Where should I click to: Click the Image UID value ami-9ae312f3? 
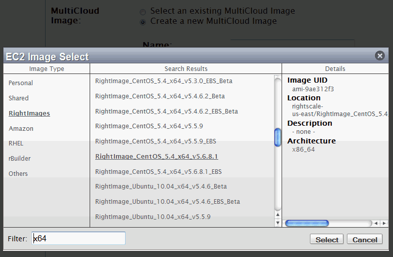313,89
